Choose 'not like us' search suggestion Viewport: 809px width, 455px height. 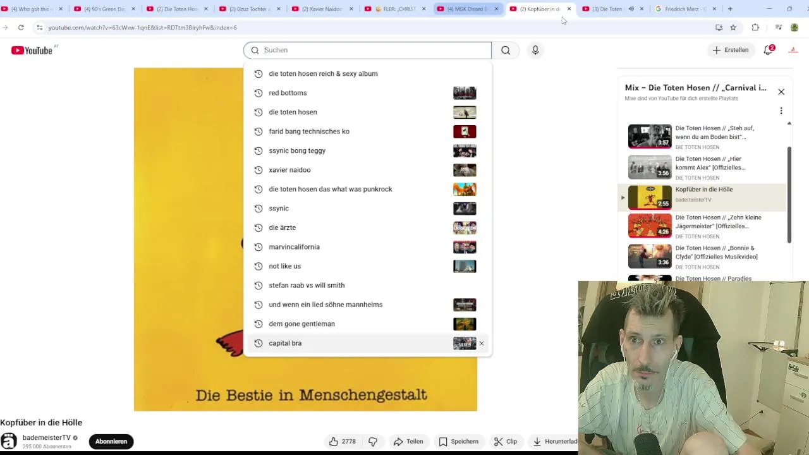367,266
